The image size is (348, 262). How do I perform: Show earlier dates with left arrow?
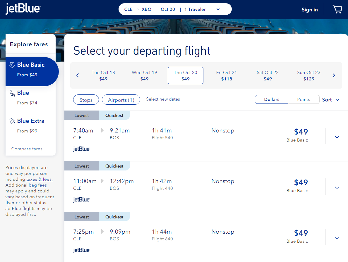pyautogui.click(x=78, y=75)
